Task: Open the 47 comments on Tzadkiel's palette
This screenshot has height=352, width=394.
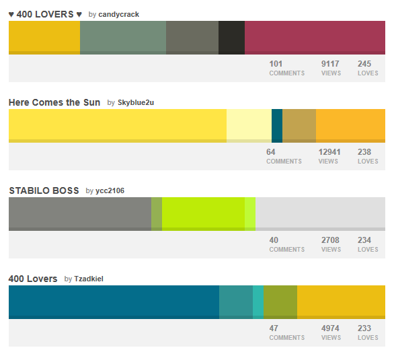Action: pos(287,332)
